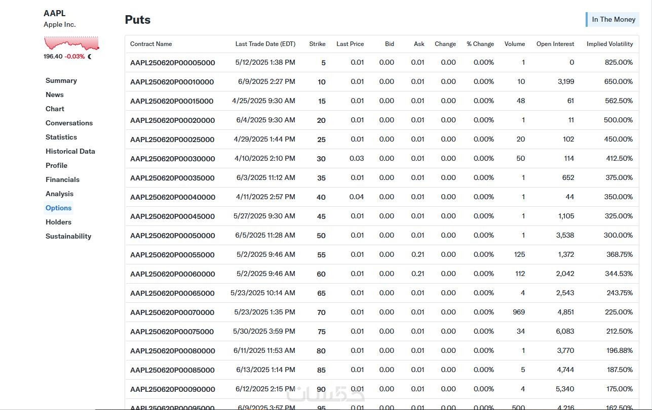The height and width of the screenshot is (410, 652).
Task: Toggle the In The Money indicator
Action: click(613, 19)
